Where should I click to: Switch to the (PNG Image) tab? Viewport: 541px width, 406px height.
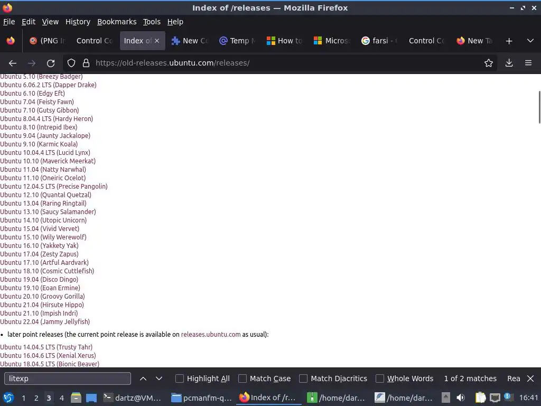click(x=47, y=41)
